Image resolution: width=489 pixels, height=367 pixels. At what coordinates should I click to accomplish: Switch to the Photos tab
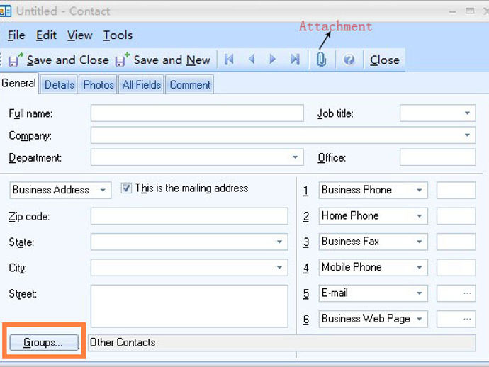(x=99, y=84)
